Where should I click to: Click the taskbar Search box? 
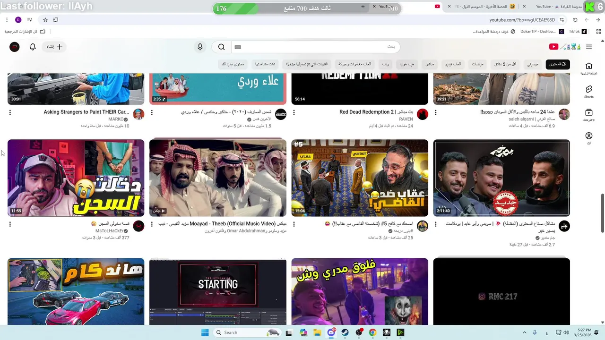[x=248, y=332]
